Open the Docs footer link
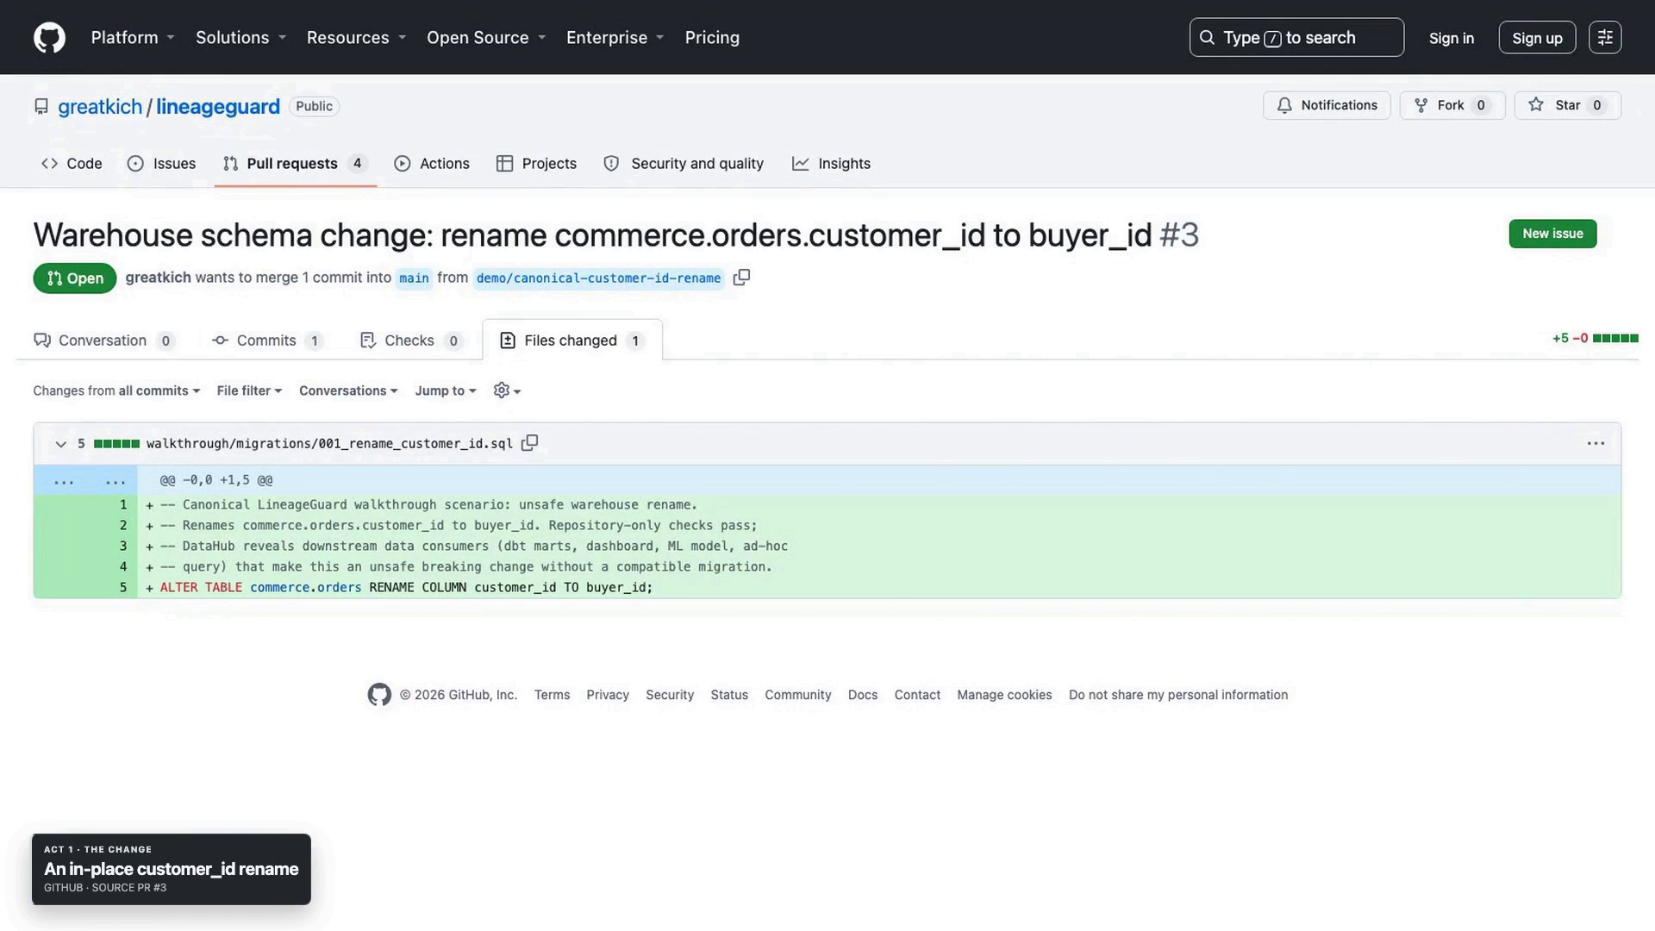 point(863,695)
